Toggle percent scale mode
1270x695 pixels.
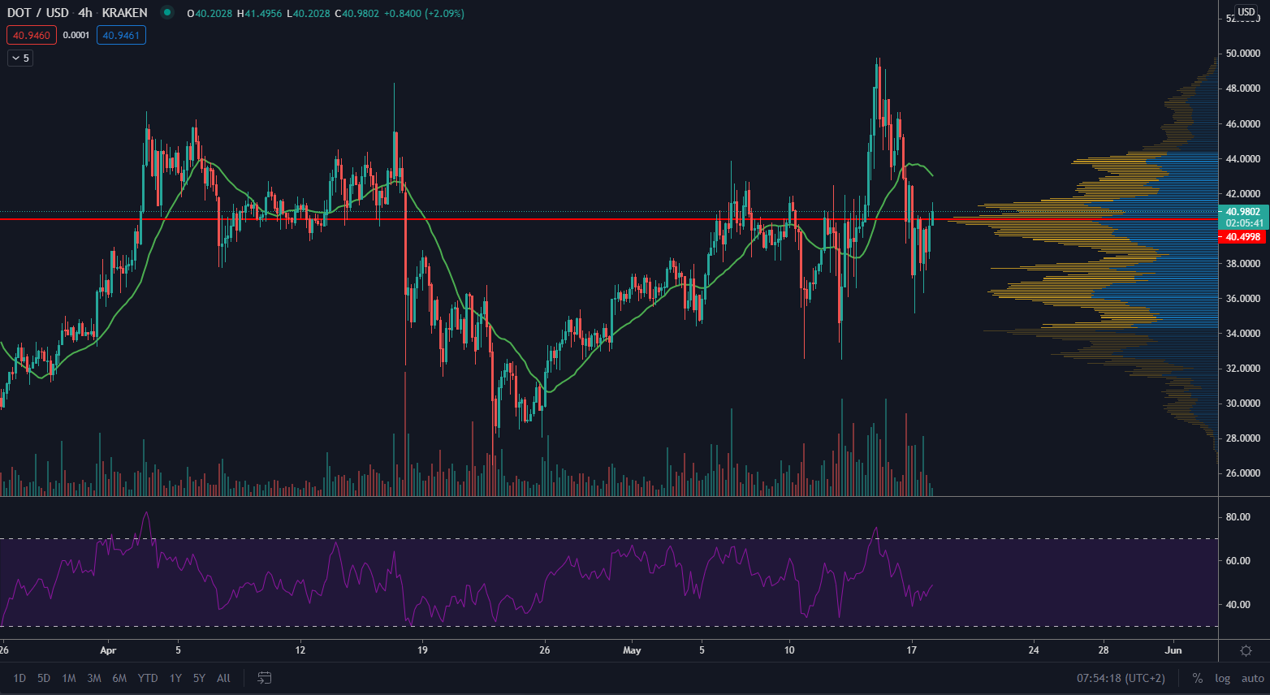coord(1197,678)
